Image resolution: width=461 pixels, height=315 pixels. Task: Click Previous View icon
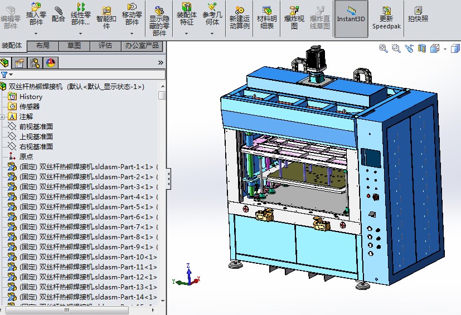[x=409, y=48]
